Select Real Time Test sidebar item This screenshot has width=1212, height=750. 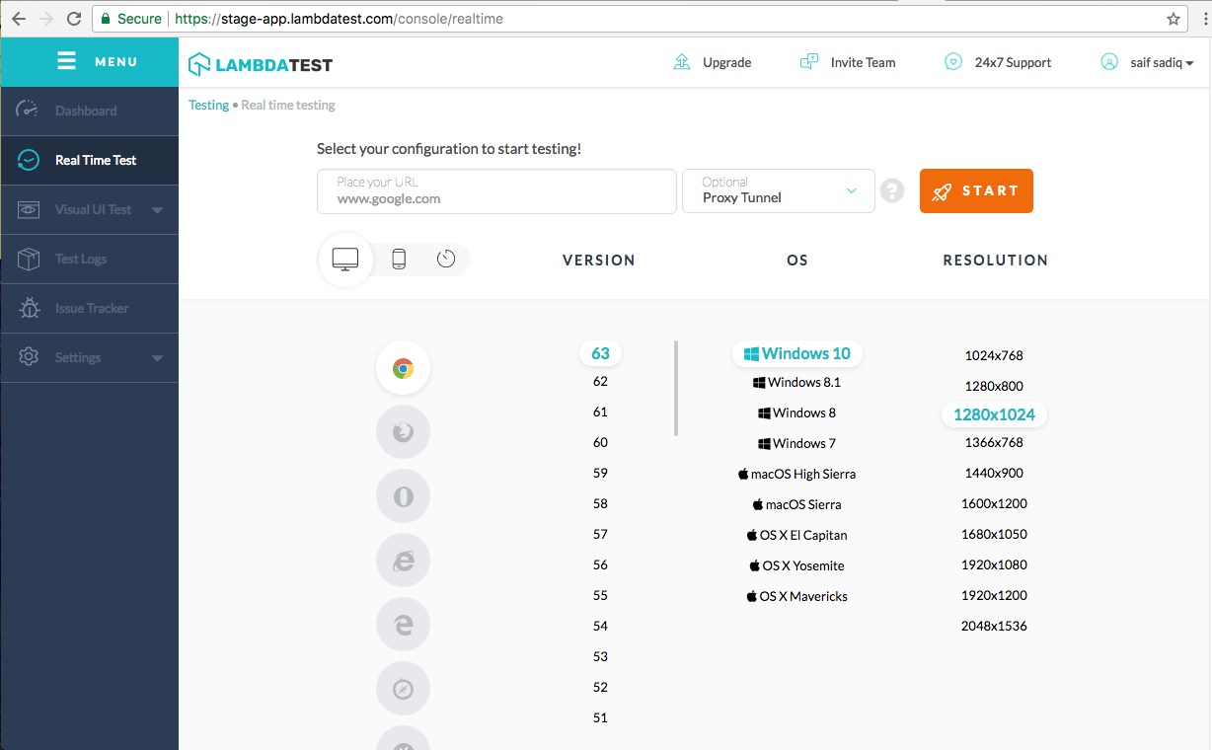(89, 160)
